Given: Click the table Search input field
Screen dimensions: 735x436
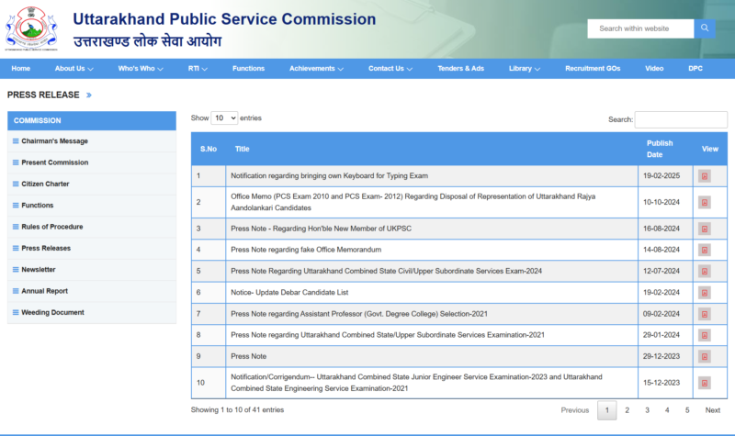Looking at the screenshot, I should (681, 120).
